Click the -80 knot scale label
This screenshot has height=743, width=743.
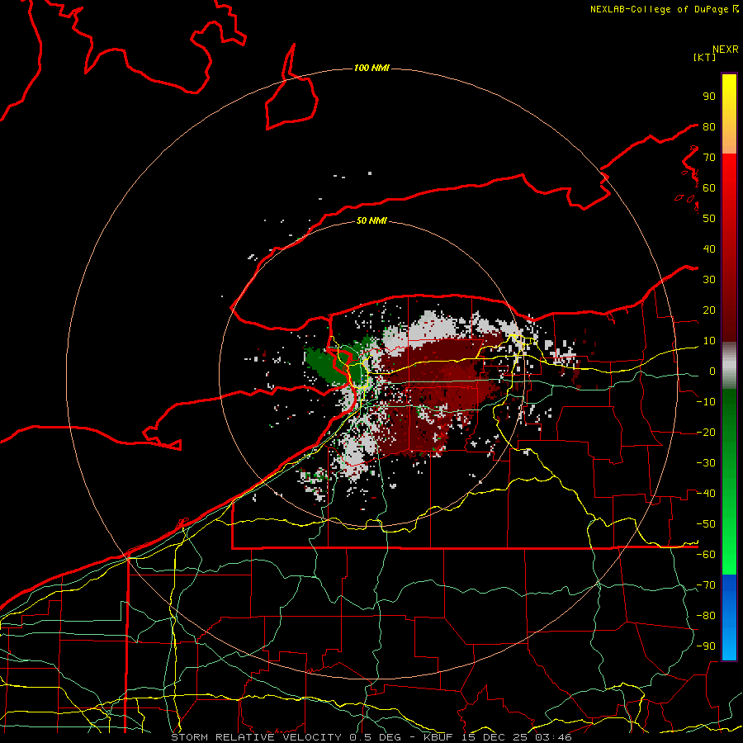tap(706, 616)
